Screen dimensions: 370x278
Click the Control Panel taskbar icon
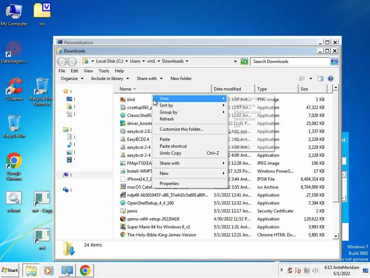point(67,270)
